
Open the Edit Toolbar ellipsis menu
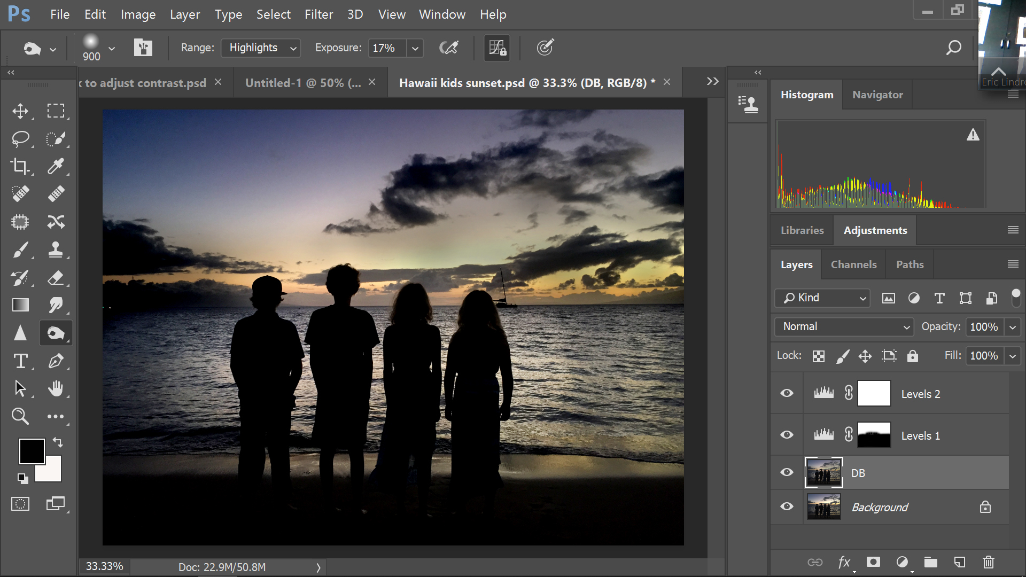[x=56, y=416]
